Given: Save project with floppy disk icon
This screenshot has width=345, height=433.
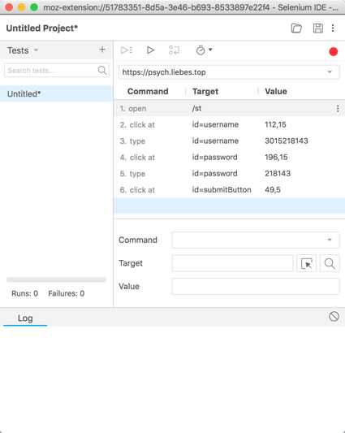Looking at the screenshot, I should pos(317,28).
